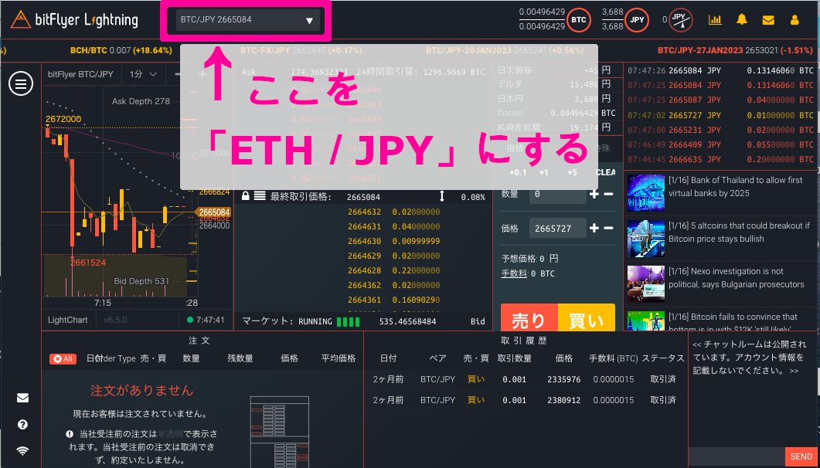820x468 pixels.
Task: Select the BCH/BTC ticker item
Action: point(121,51)
